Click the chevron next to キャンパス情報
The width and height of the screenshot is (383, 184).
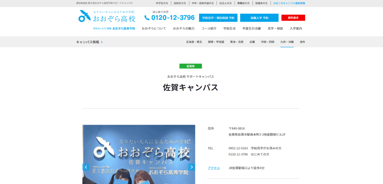(x=102, y=42)
